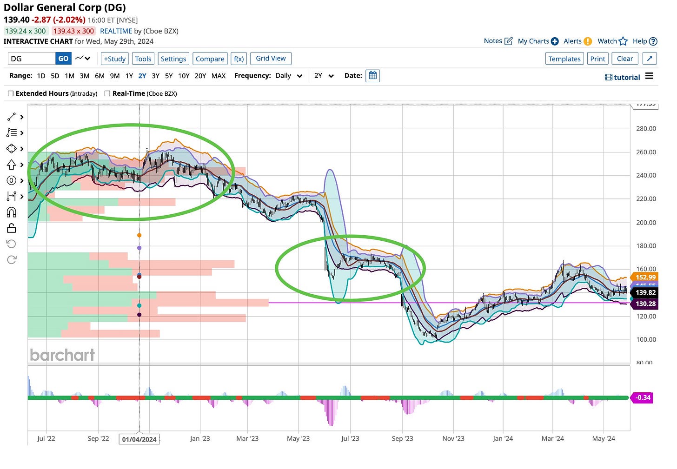
Task: Click purple 130.28 price label
Action: tap(645, 304)
